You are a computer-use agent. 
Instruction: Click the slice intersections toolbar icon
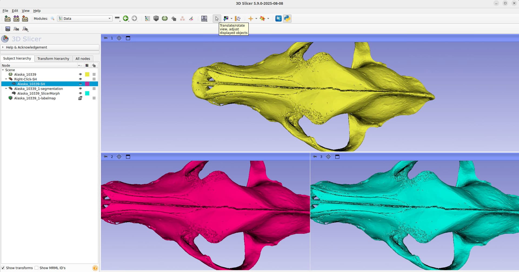(x=262, y=19)
